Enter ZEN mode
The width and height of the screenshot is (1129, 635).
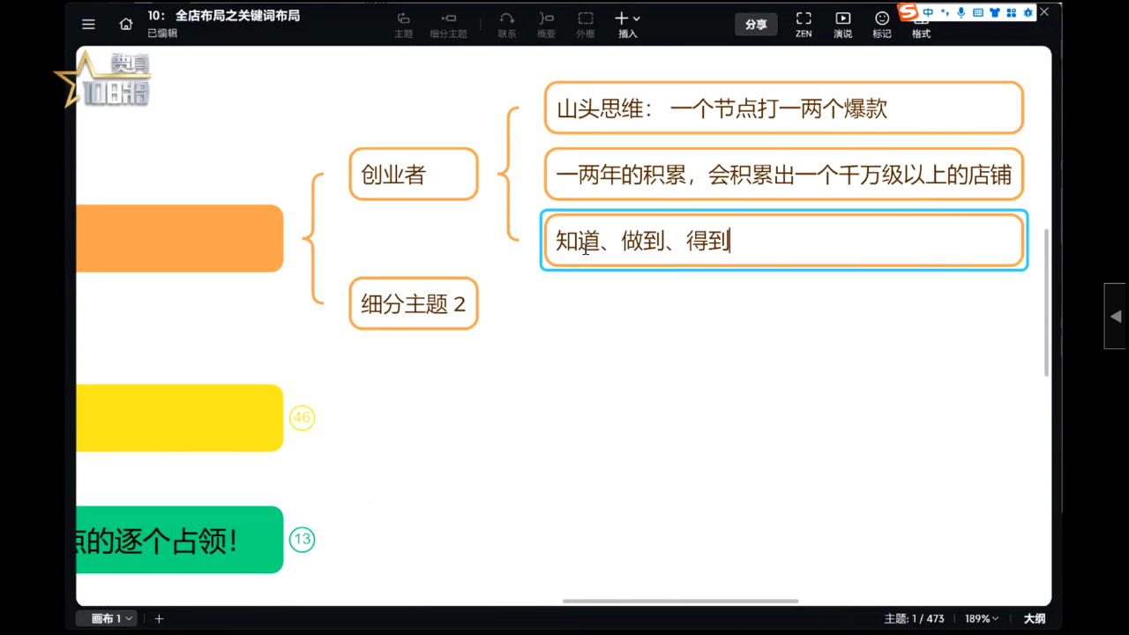(804, 24)
